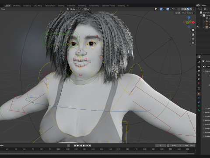Switch to solid viewport shading
This screenshot has width=210, height=158.
pyautogui.click(x=185, y=9)
